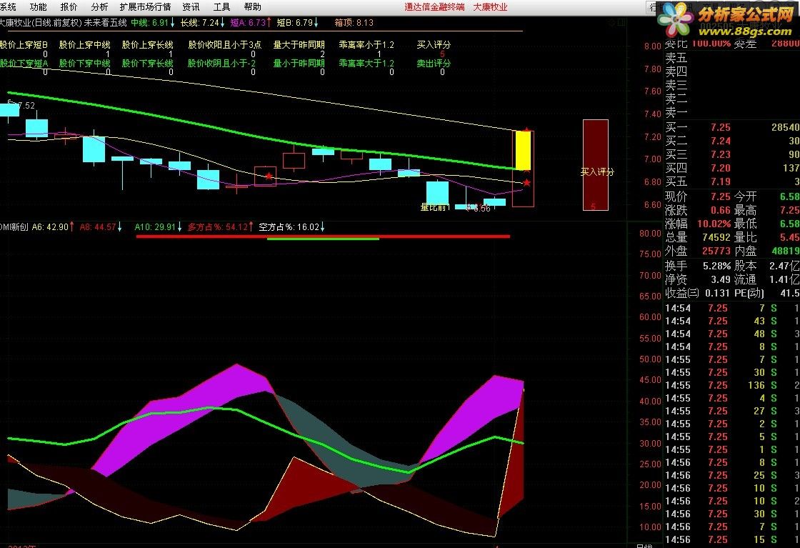Click the 股价上穿中线 label
800x548 pixels.
click(x=85, y=45)
